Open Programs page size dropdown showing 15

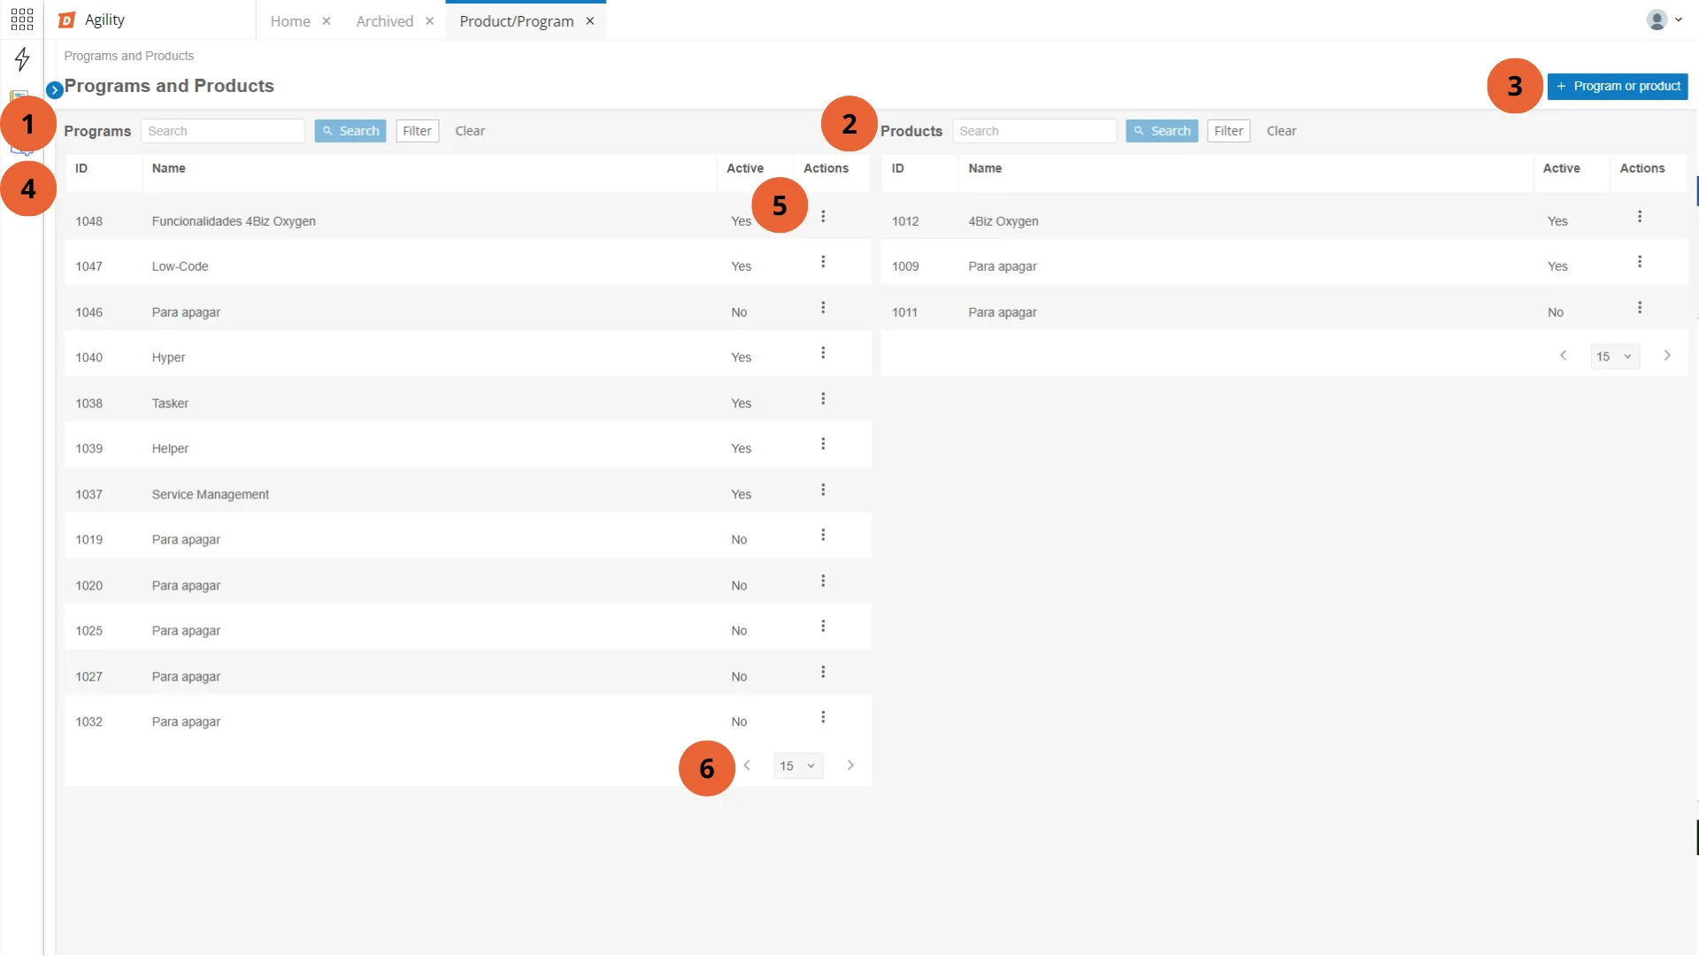tap(798, 766)
